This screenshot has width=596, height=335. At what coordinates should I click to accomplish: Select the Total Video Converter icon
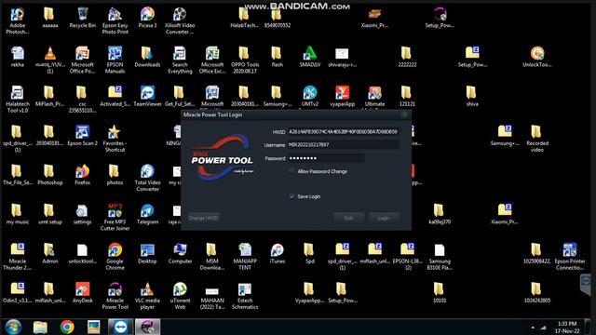tap(147, 178)
